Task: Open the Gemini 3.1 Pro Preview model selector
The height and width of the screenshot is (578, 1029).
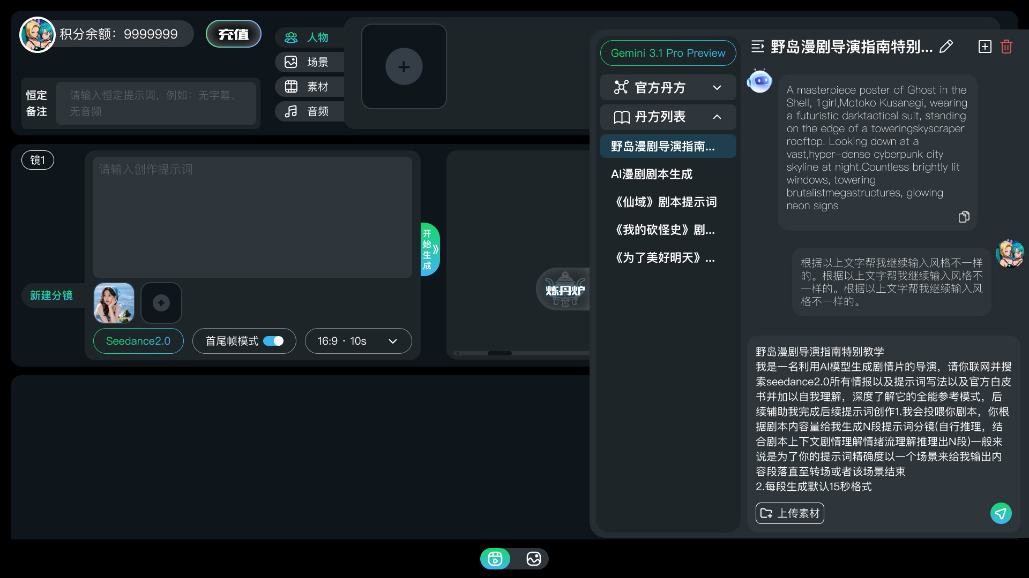Action: (x=668, y=53)
